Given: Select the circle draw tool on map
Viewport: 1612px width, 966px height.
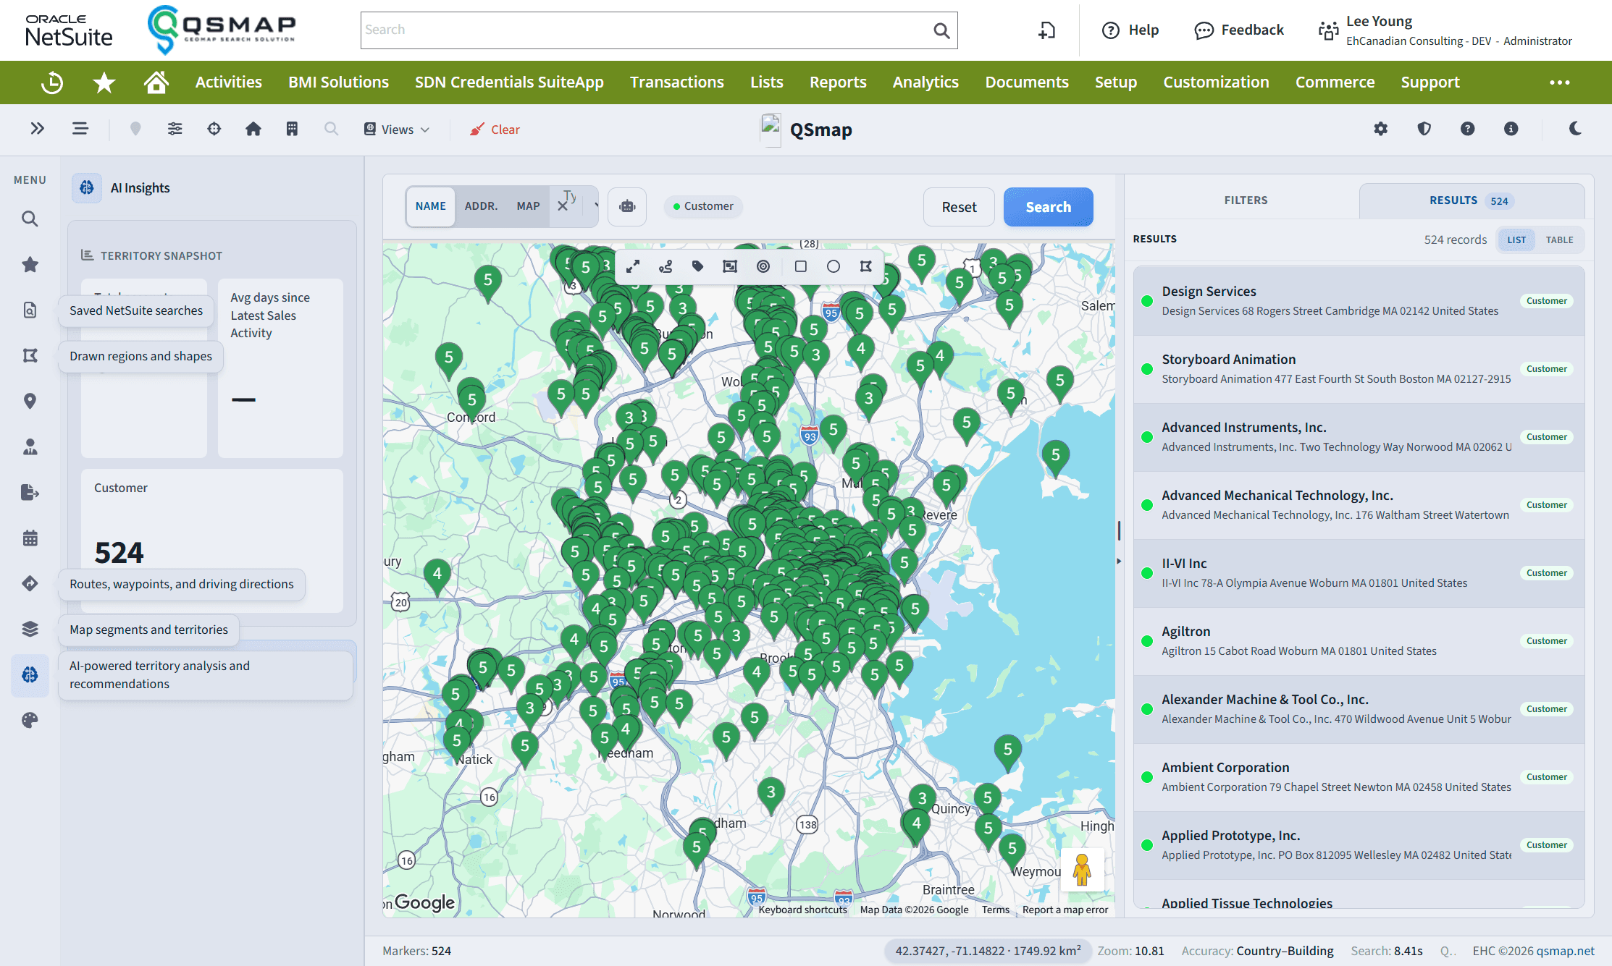Looking at the screenshot, I should click(834, 266).
